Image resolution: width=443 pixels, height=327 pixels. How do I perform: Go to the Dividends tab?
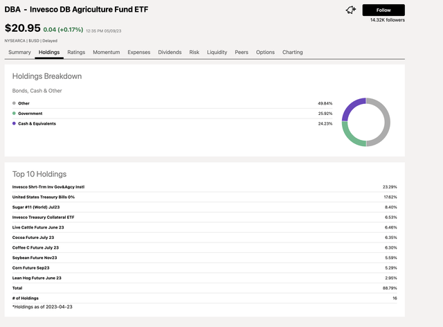[170, 53]
